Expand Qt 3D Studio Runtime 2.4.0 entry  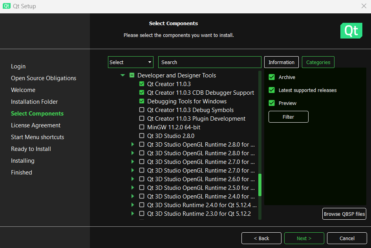[133, 205]
